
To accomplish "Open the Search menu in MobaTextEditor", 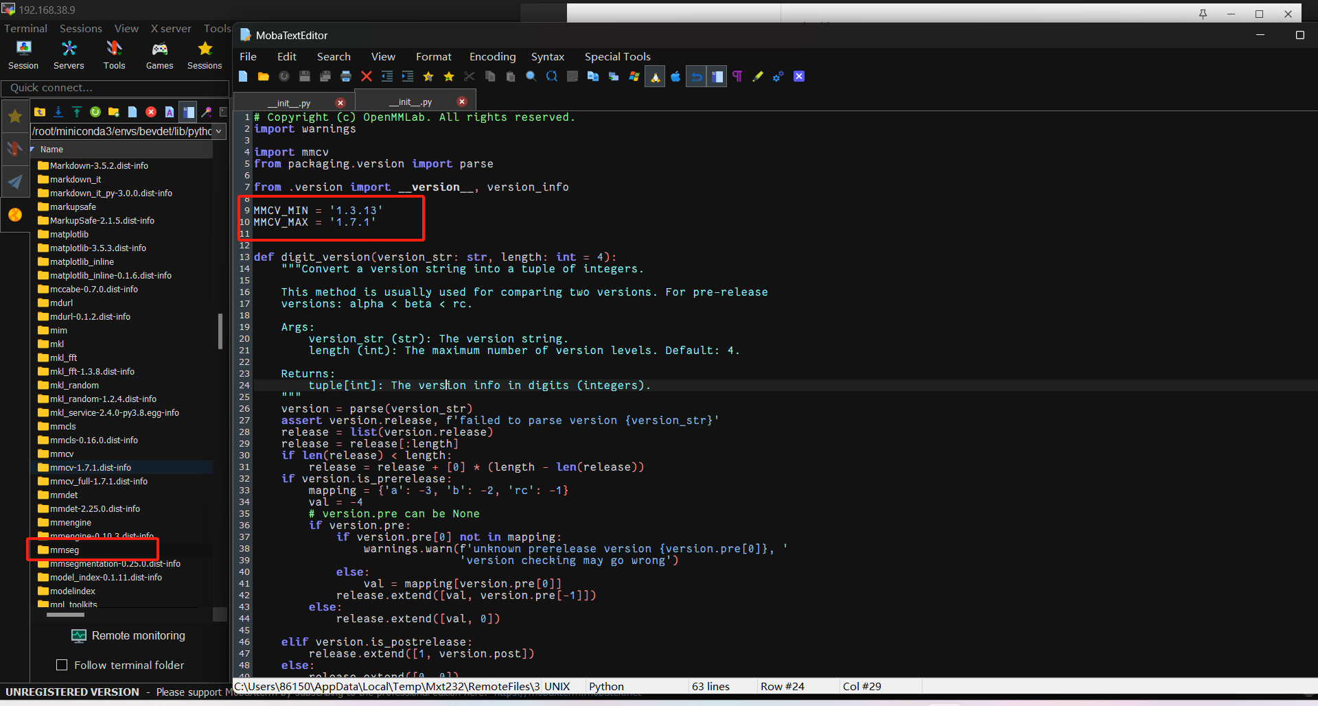I will point(334,57).
